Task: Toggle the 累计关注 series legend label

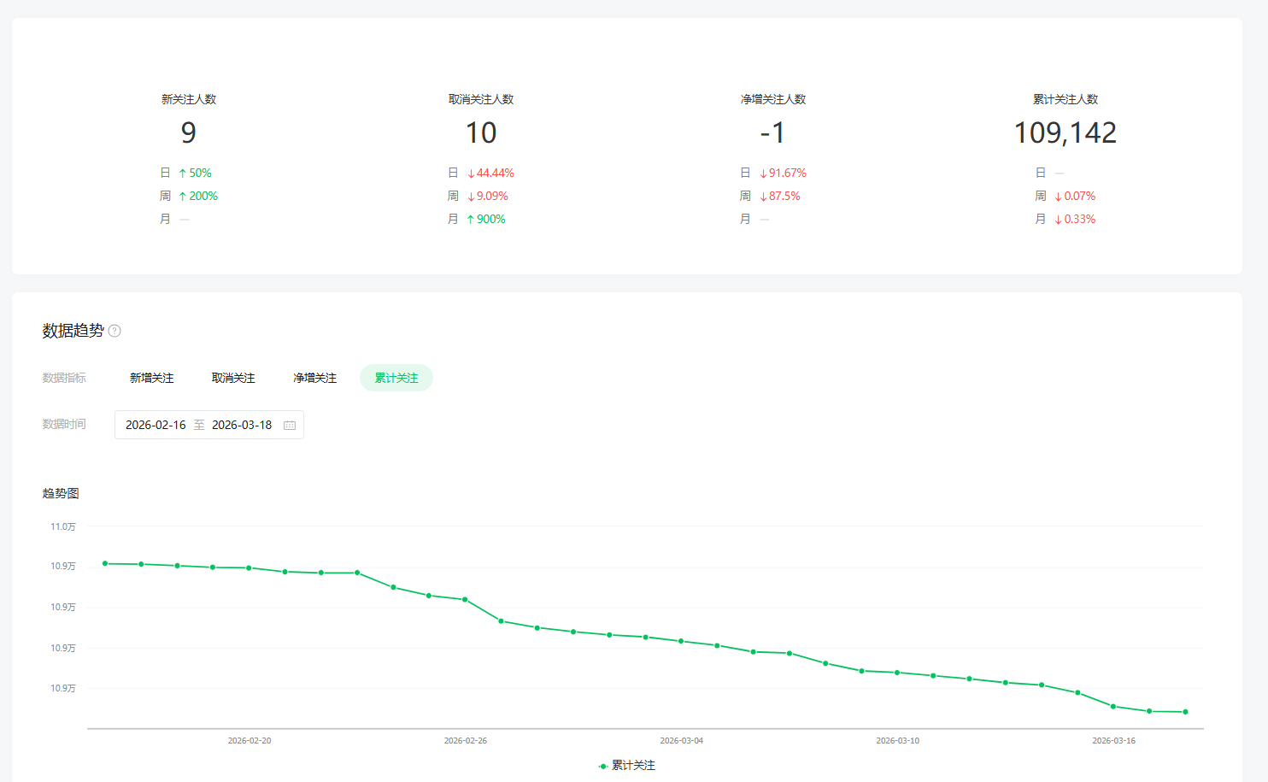Action: [x=633, y=766]
